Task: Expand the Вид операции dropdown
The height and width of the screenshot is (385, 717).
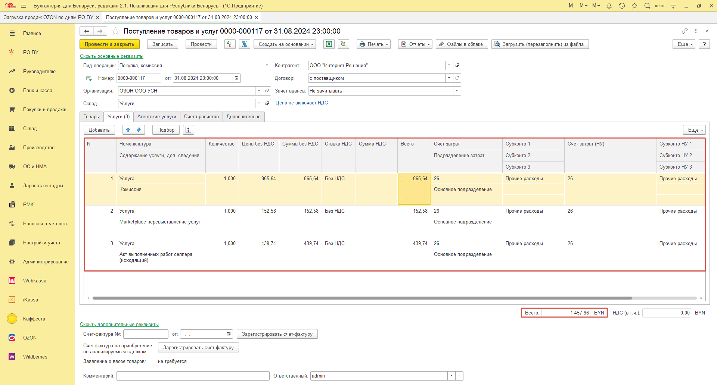Action: [267, 65]
